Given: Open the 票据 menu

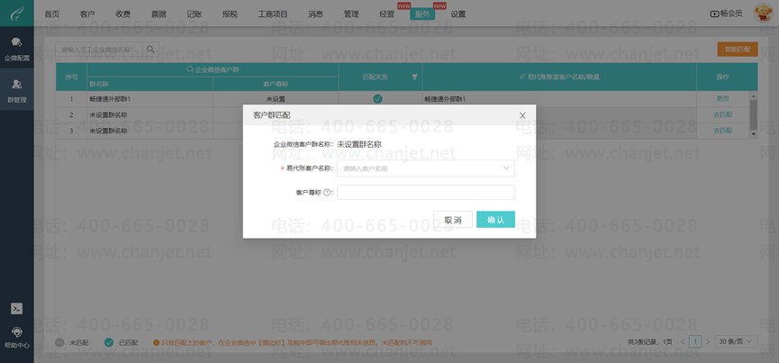Looking at the screenshot, I should (159, 14).
